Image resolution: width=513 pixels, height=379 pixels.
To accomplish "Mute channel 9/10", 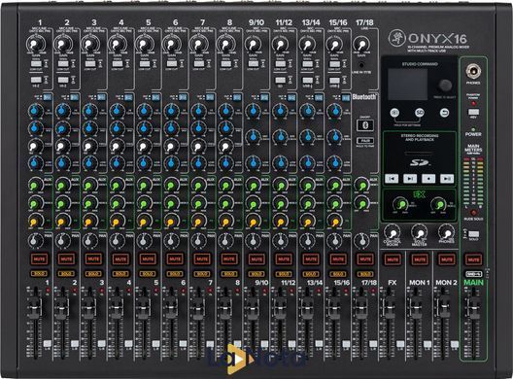I will (256, 258).
